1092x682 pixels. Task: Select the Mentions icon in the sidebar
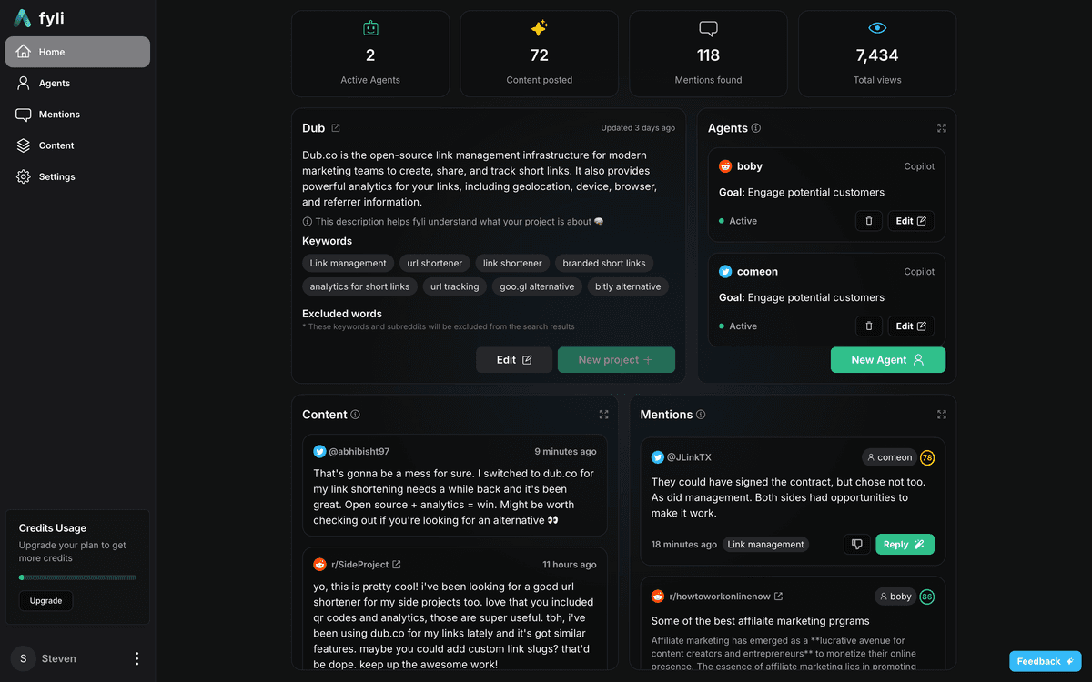pos(25,114)
